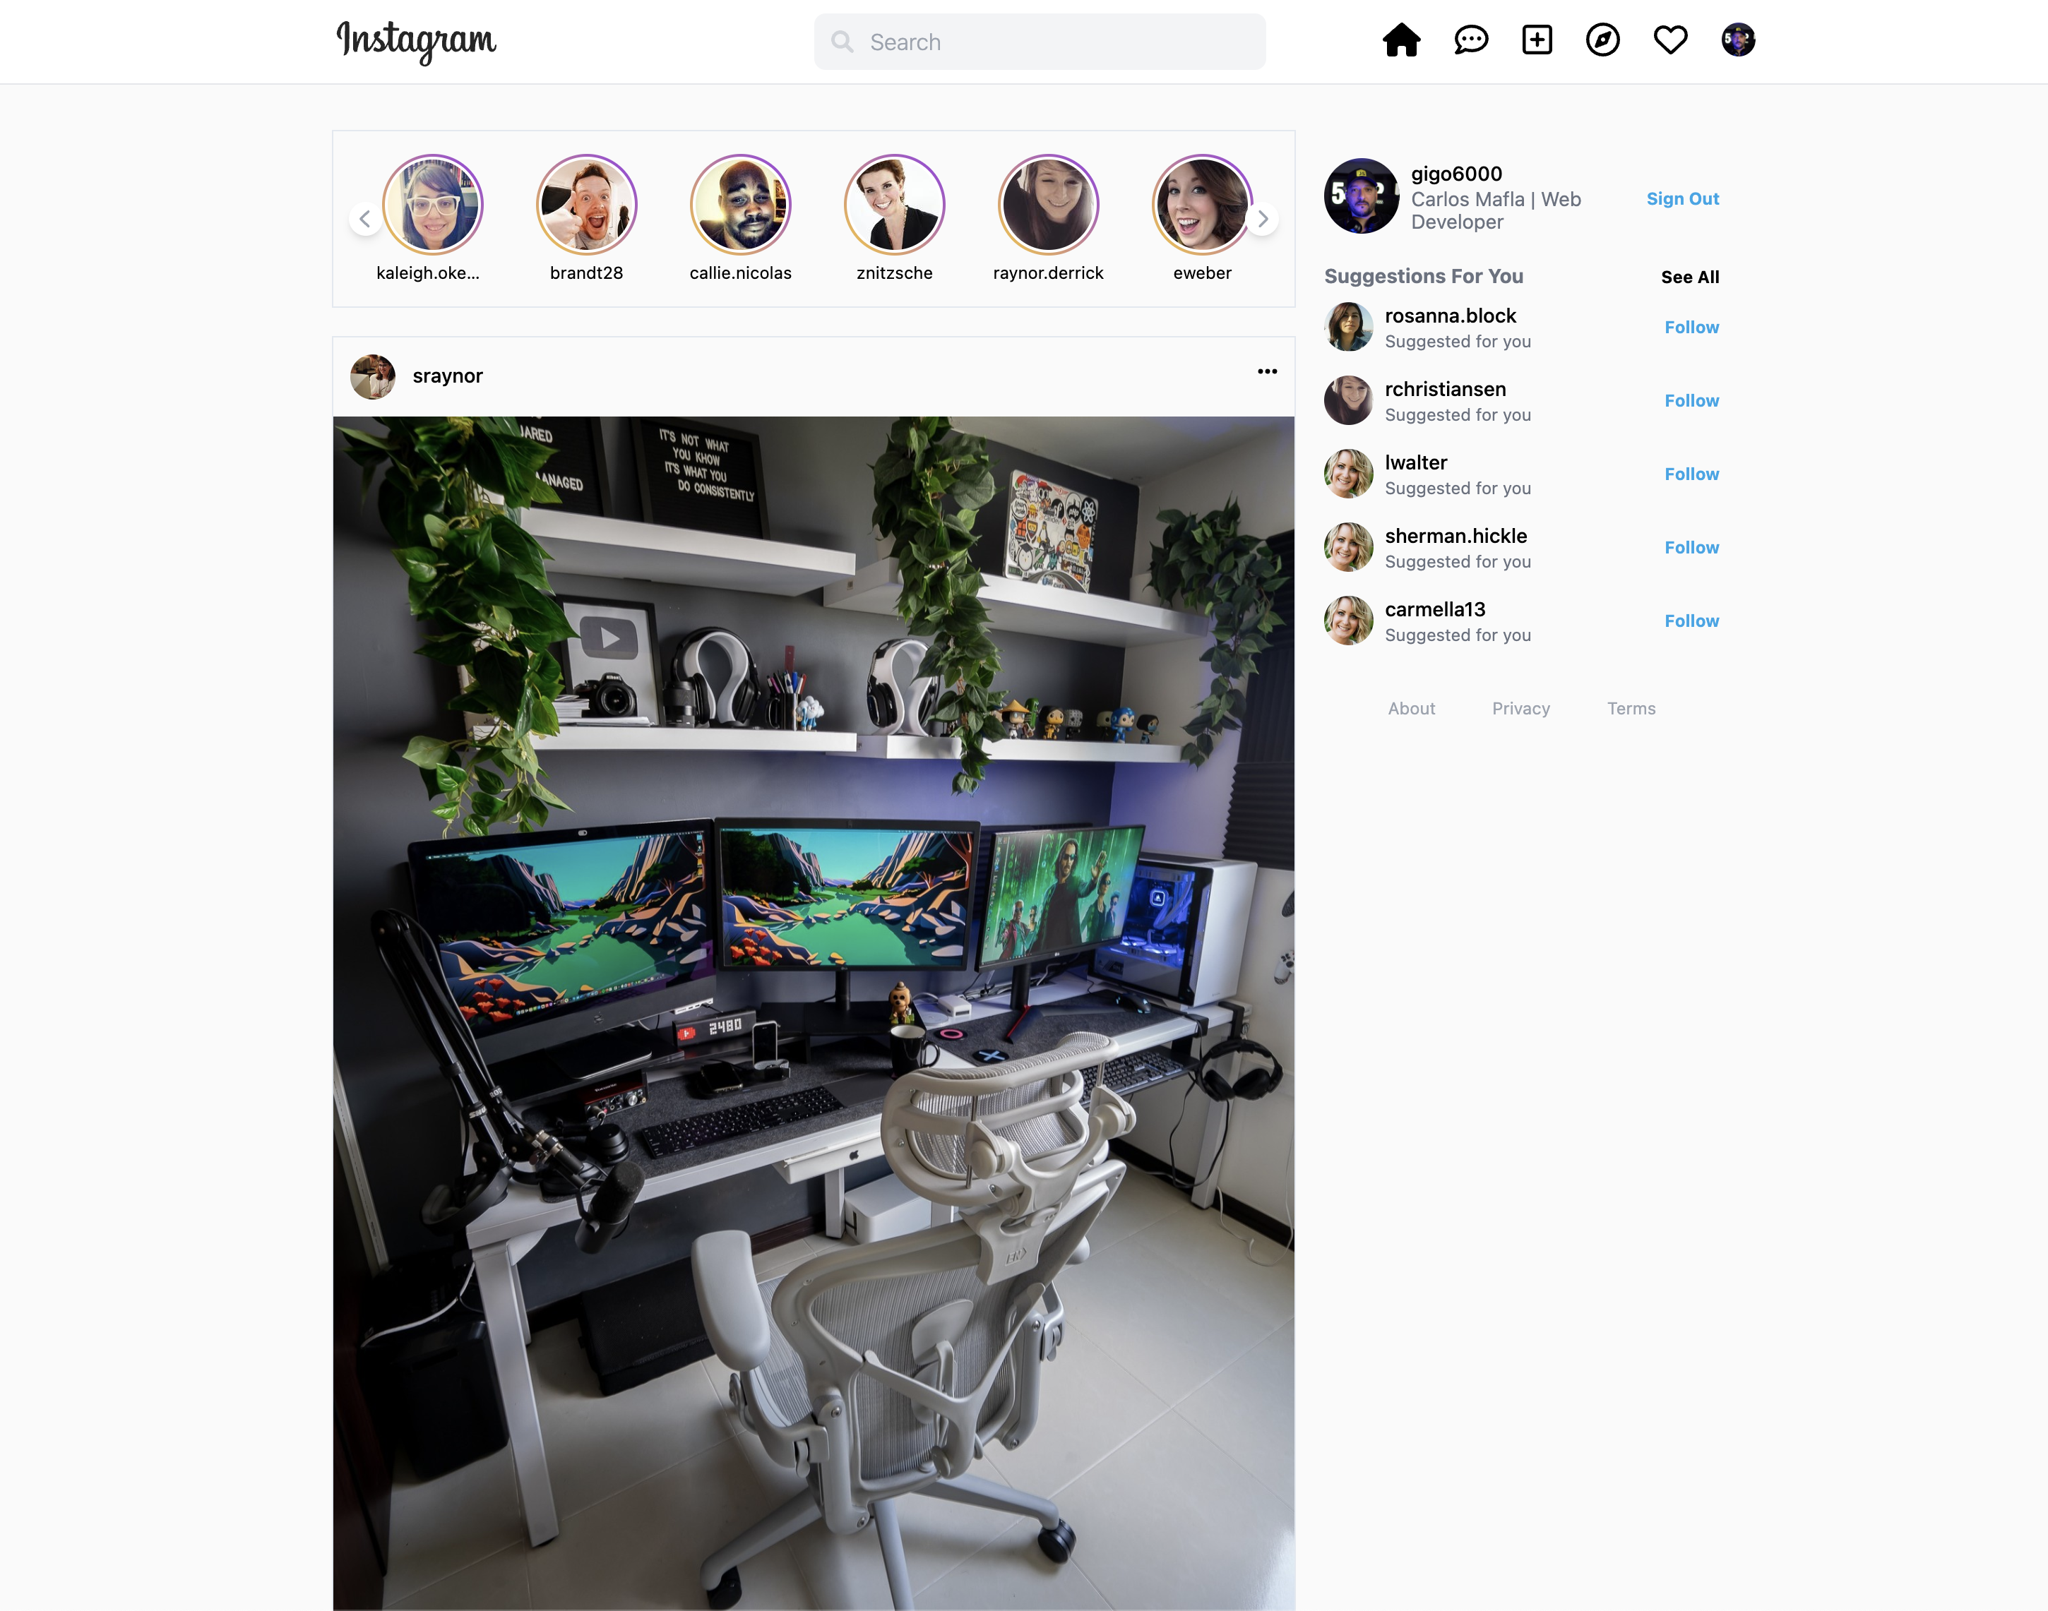Follow rchristiansen suggested account
The image size is (2048, 1611).
point(1691,399)
